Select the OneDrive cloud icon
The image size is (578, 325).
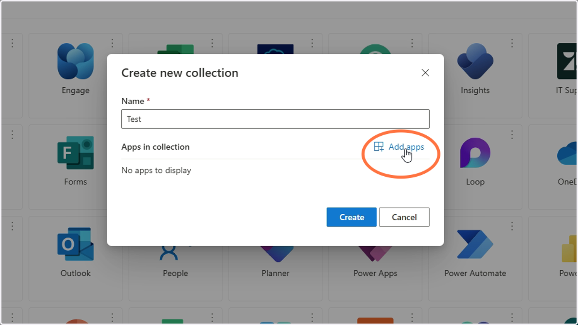click(567, 154)
